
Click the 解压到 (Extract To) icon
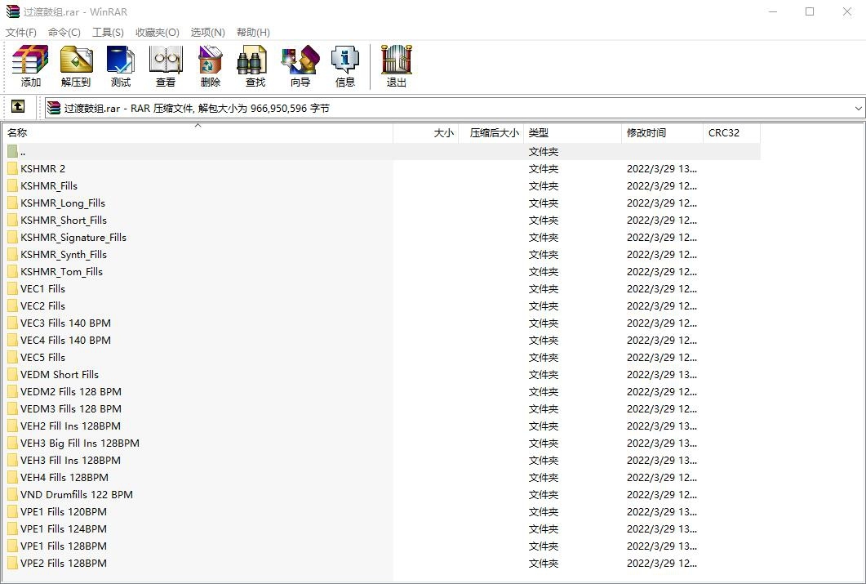(x=76, y=66)
